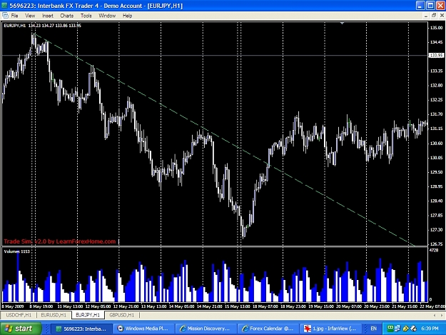Click the Volumes 1153 indicator label

(x=16, y=251)
